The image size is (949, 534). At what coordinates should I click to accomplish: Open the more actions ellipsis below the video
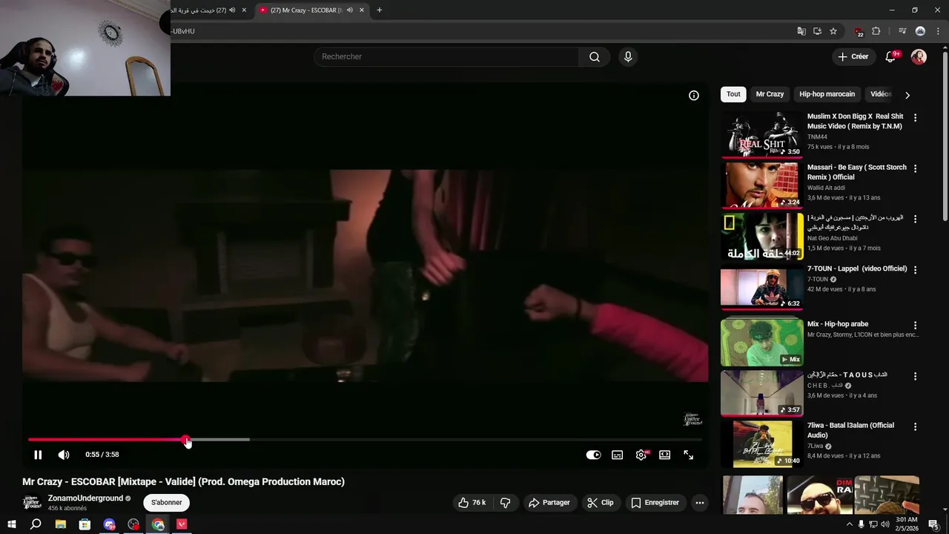coord(699,503)
